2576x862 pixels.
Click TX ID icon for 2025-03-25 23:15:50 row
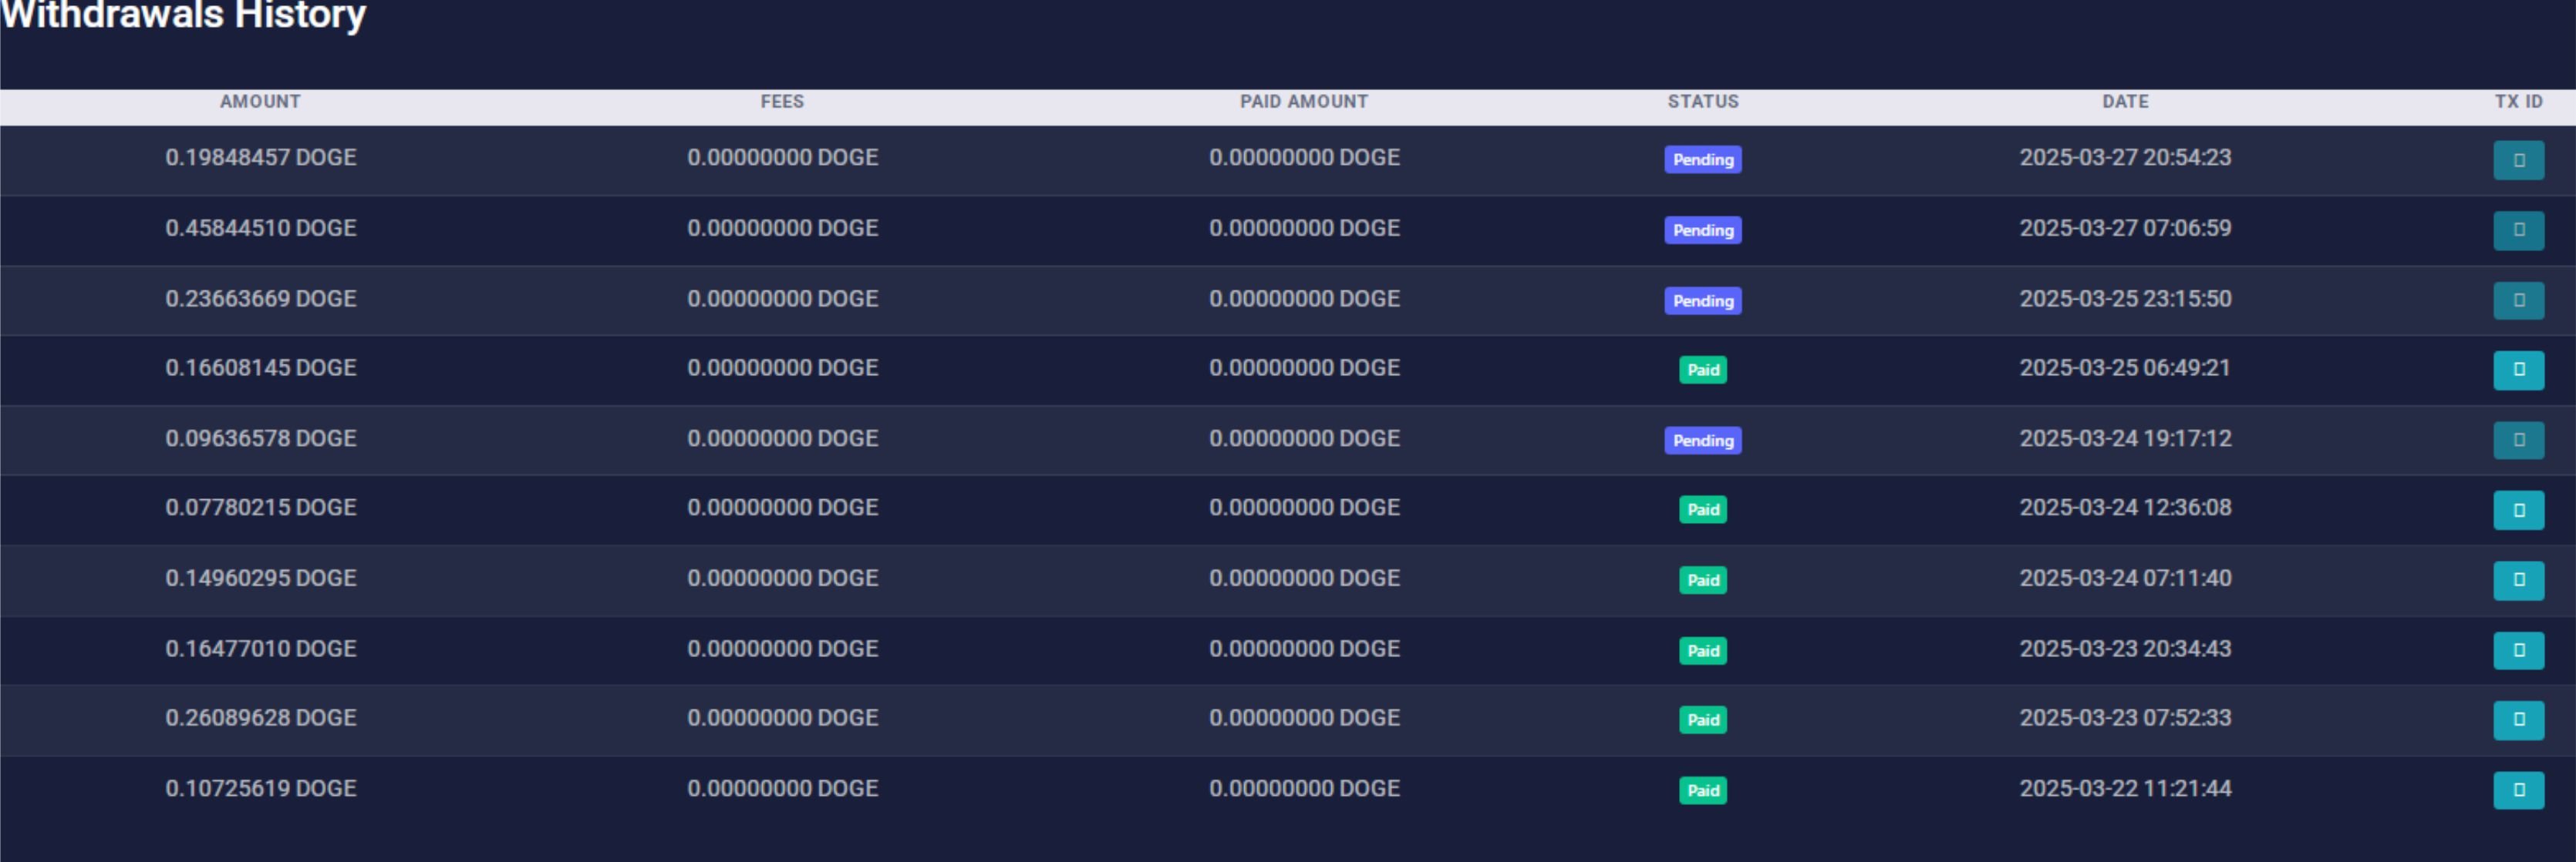2518,300
